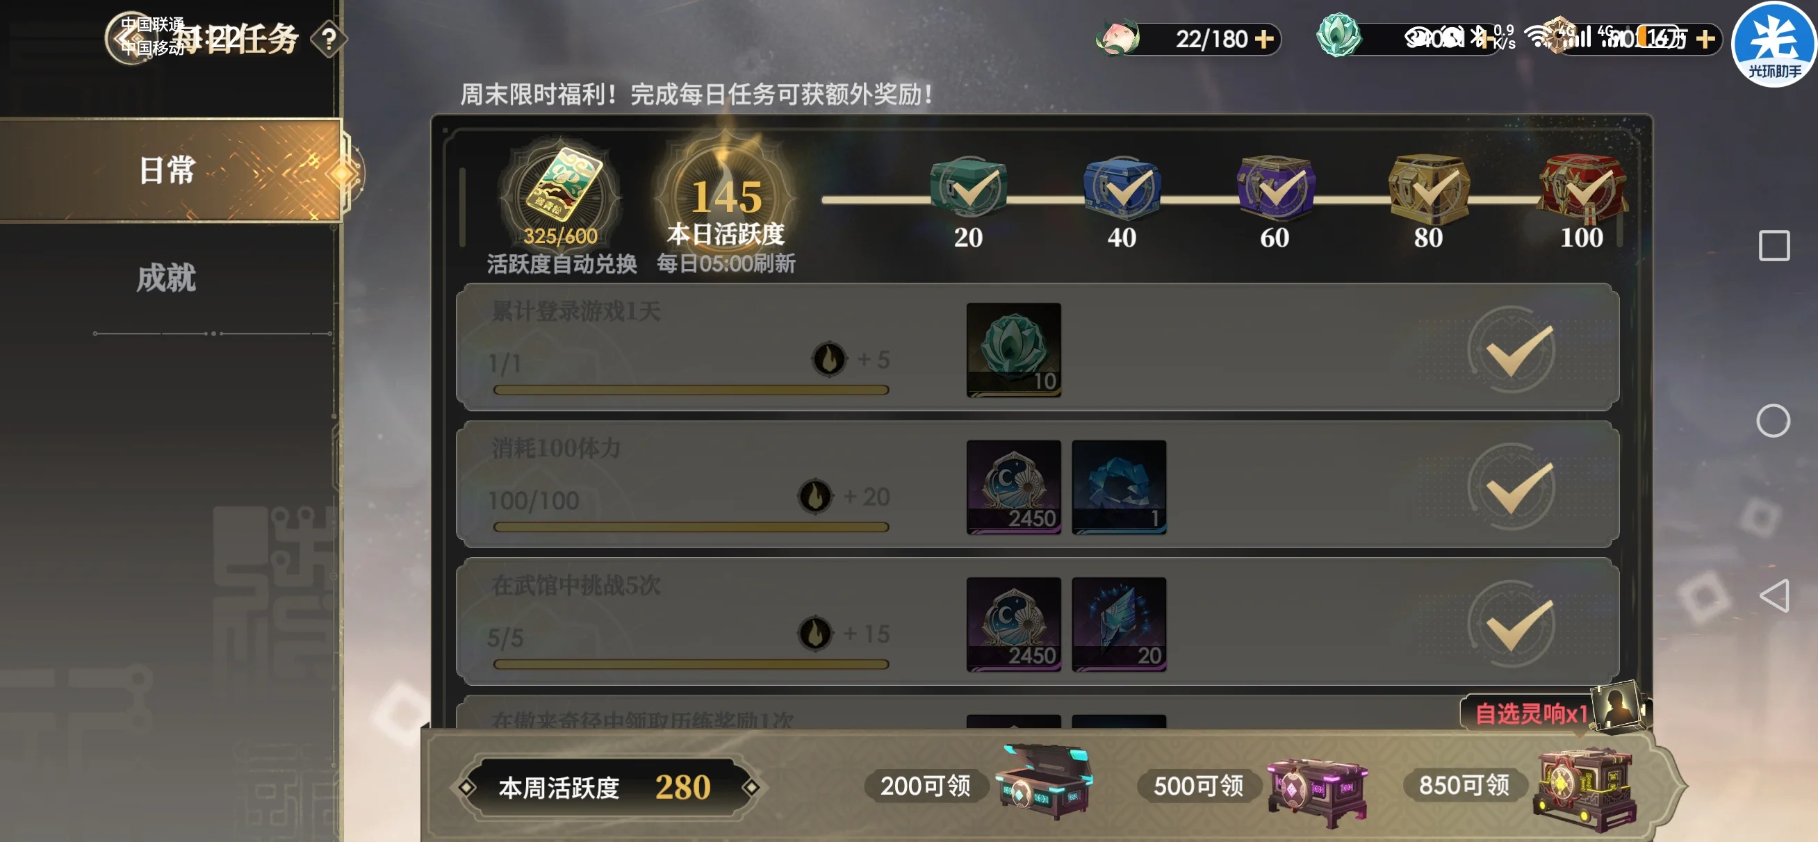Click checkmark for consume 100 stamina task
This screenshot has height=842, width=1818.
[1512, 487]
